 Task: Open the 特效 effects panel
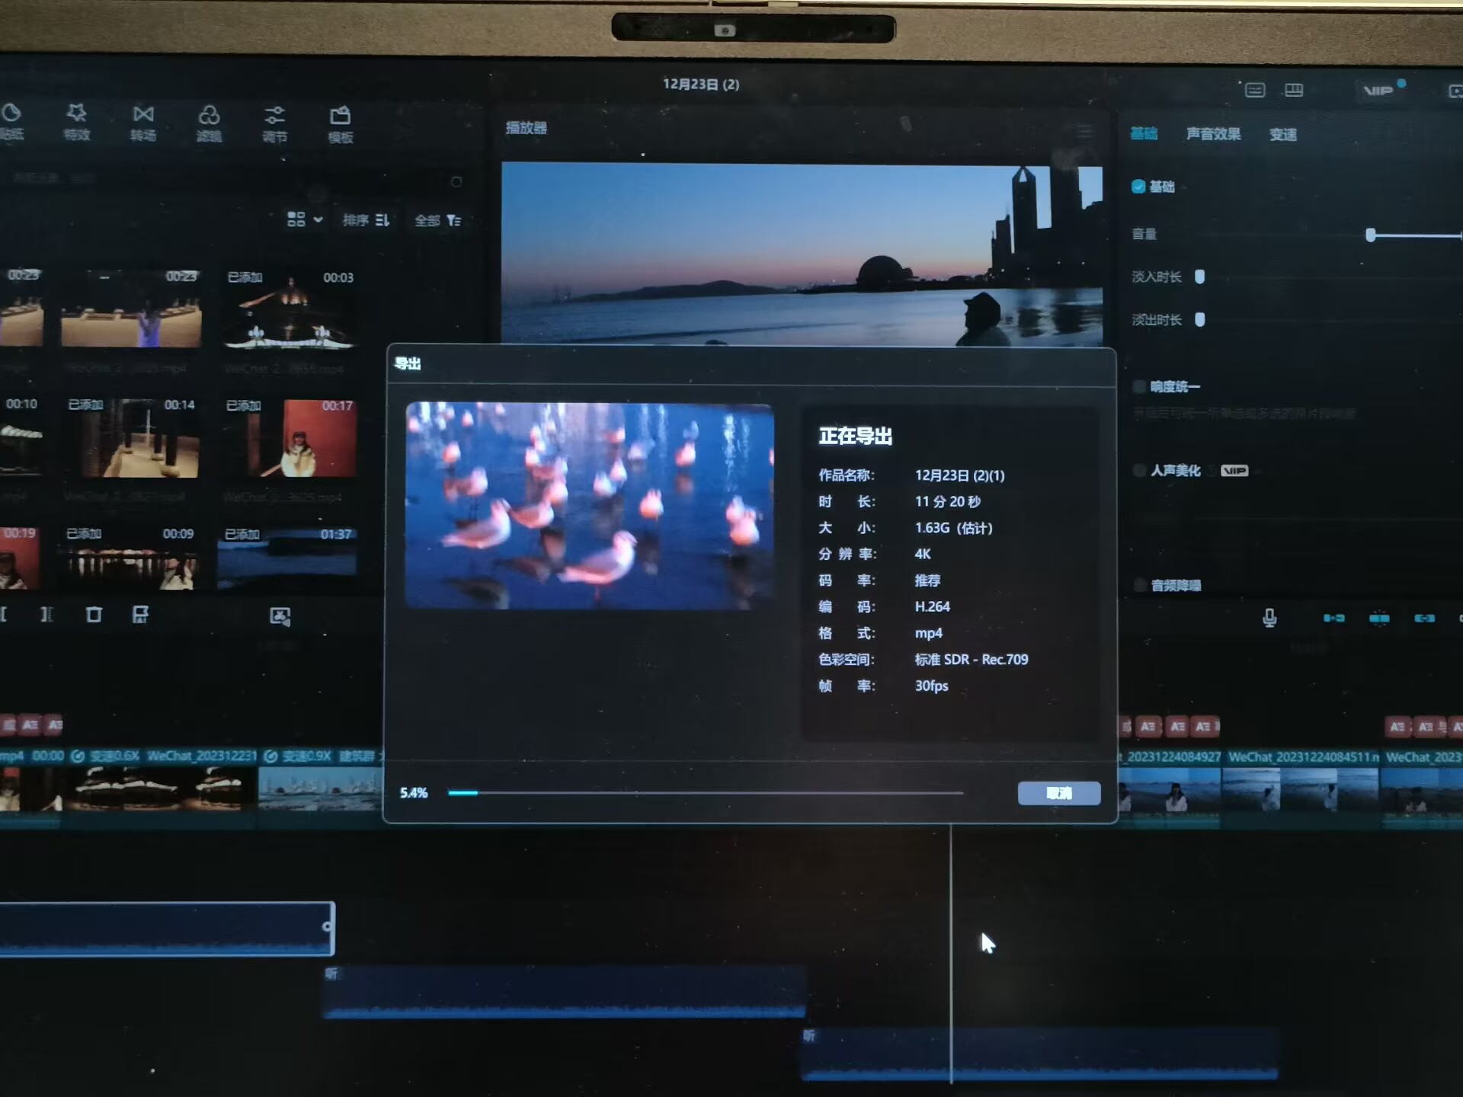(76, 123)
